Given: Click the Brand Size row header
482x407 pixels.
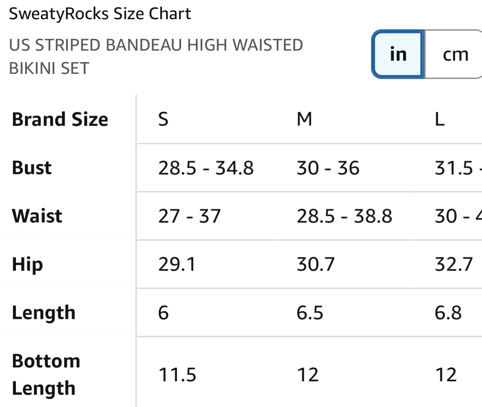Looking at the screenshot, I should 60,119.
